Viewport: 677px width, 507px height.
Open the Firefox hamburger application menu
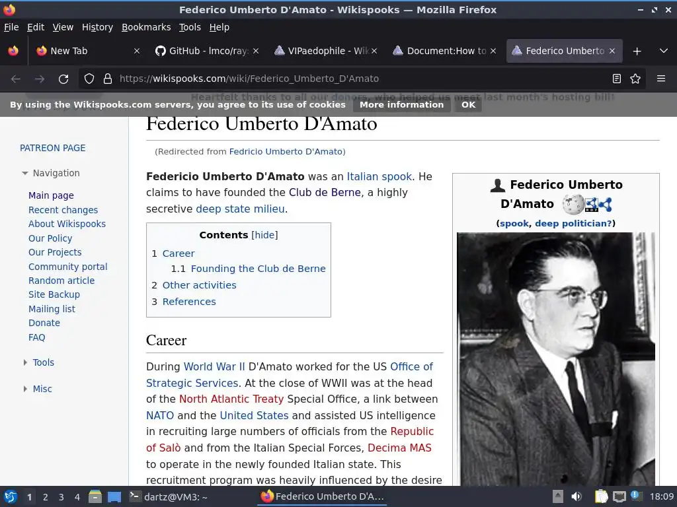661,79
